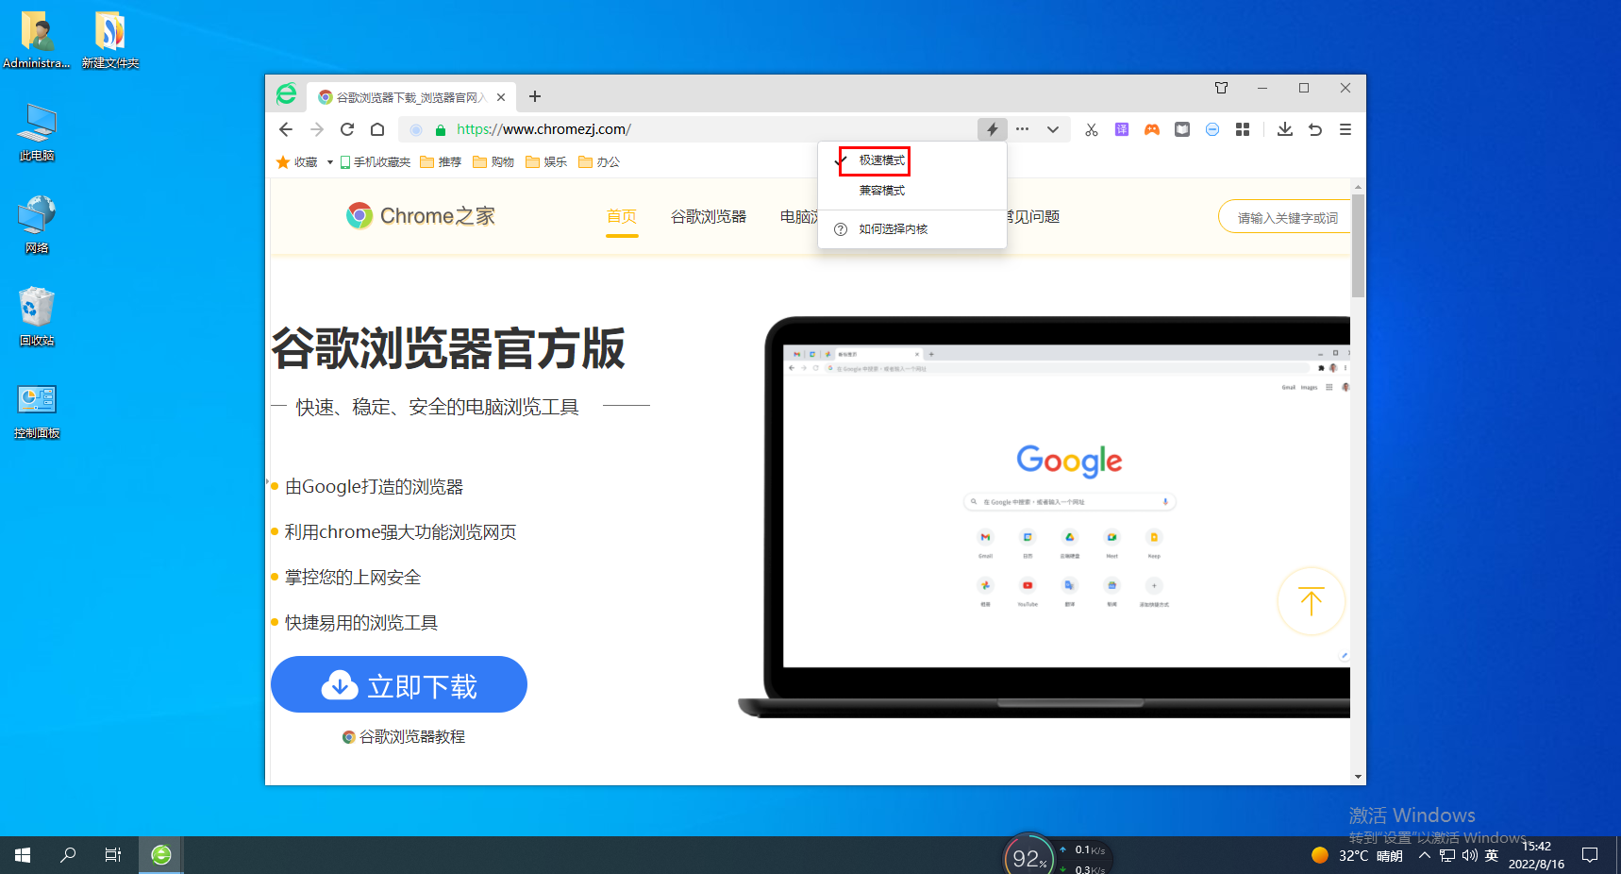The width and height of the screenshot is (1621, 874).
Task: Reload the page with refresh icon
Action: pyautogui.click(x=347, y=129)
